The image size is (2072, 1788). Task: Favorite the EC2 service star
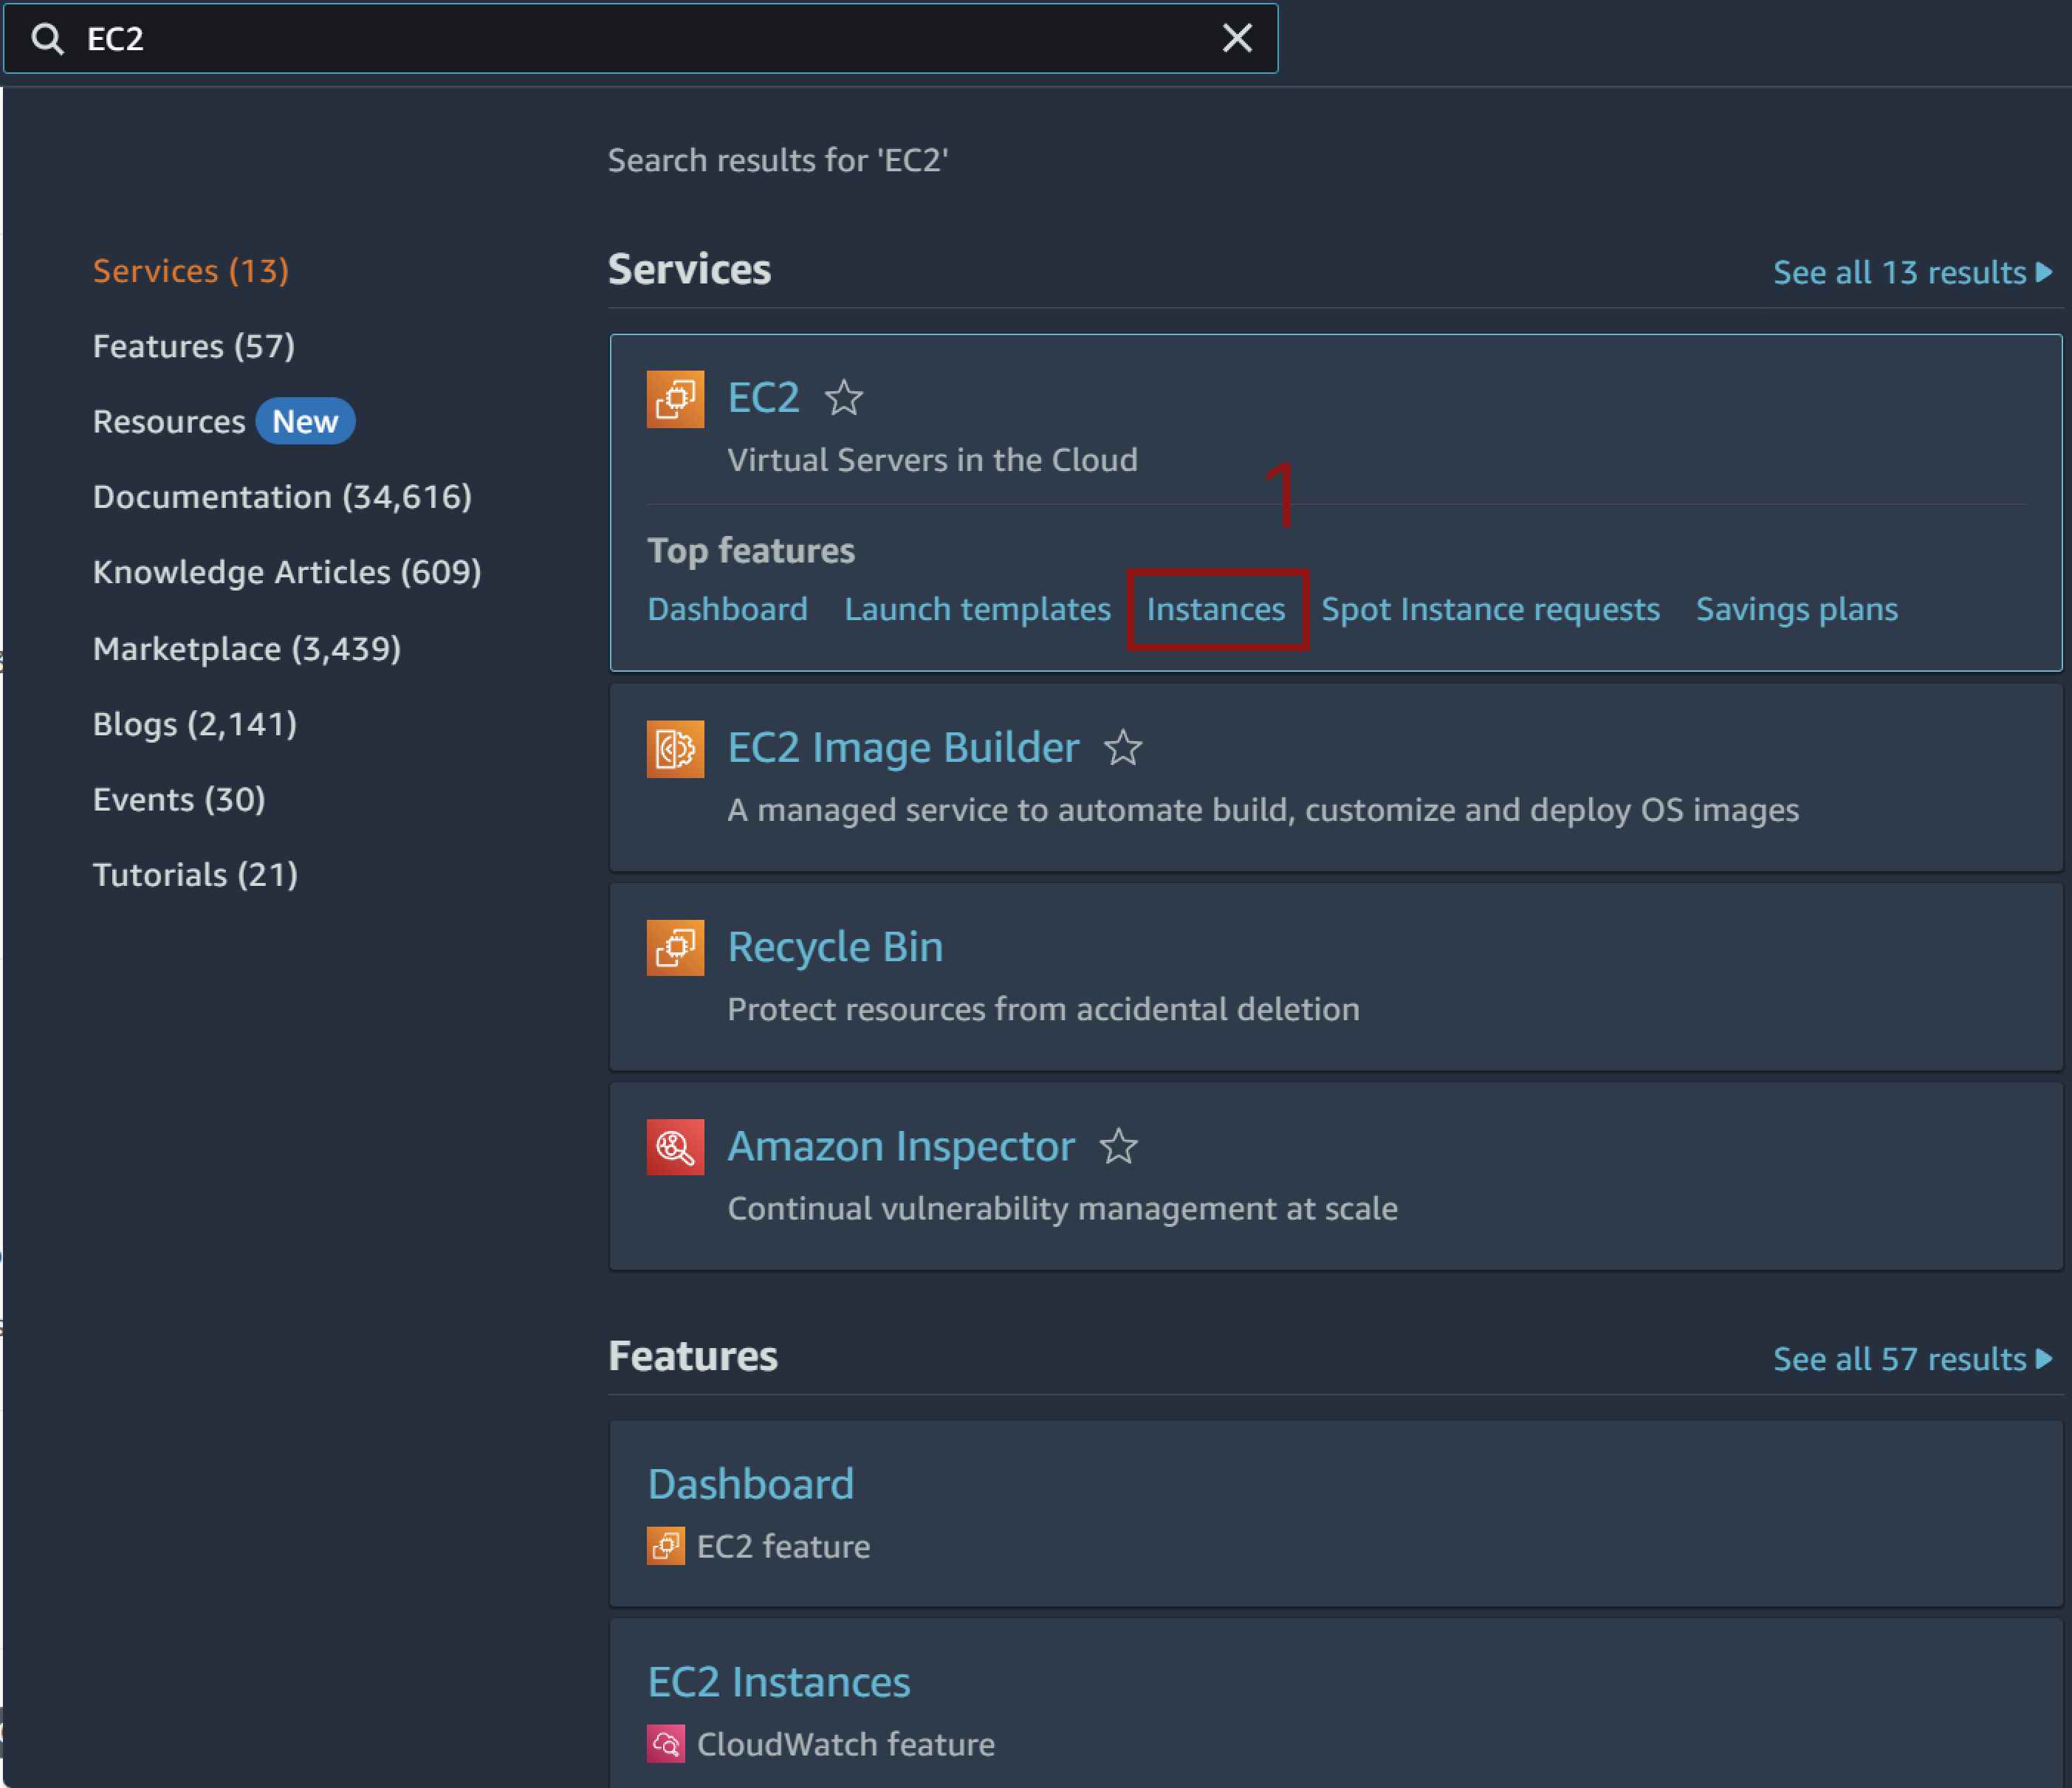pyautogui.click(x=844, y=398)
